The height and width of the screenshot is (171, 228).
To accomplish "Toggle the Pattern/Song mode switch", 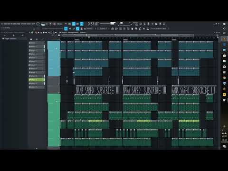I will tap(43, 24).
